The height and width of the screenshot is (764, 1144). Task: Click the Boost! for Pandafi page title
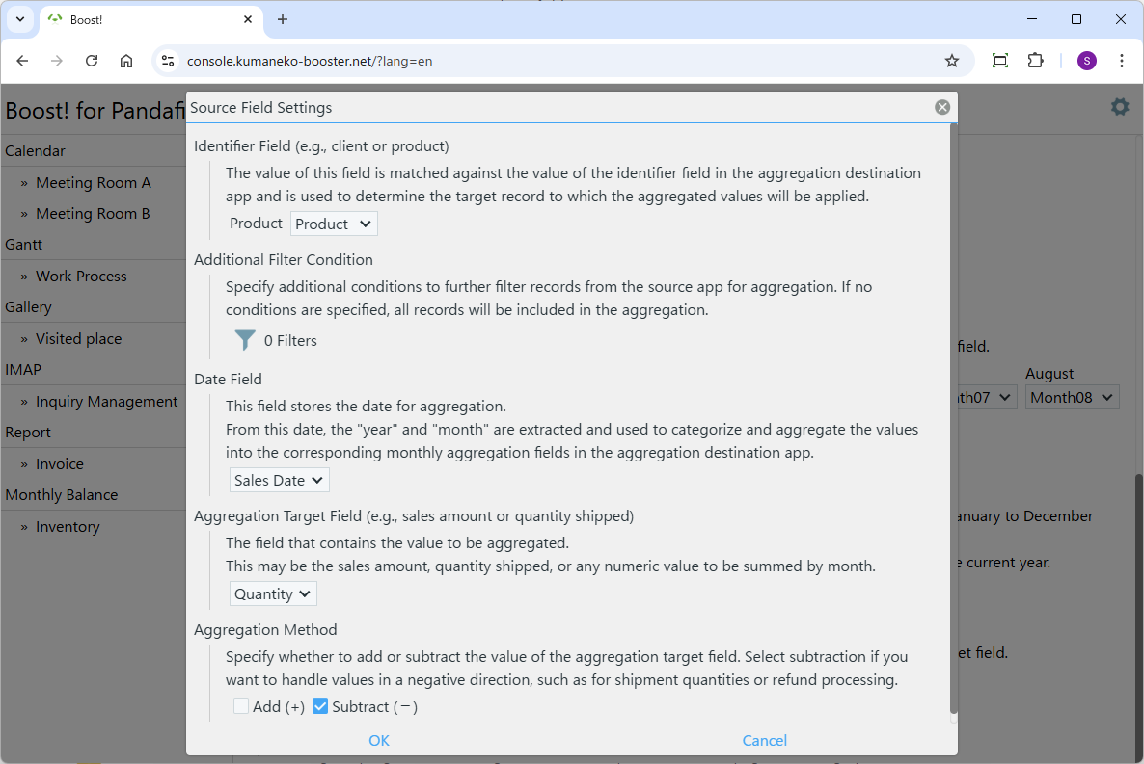[95, 110]
